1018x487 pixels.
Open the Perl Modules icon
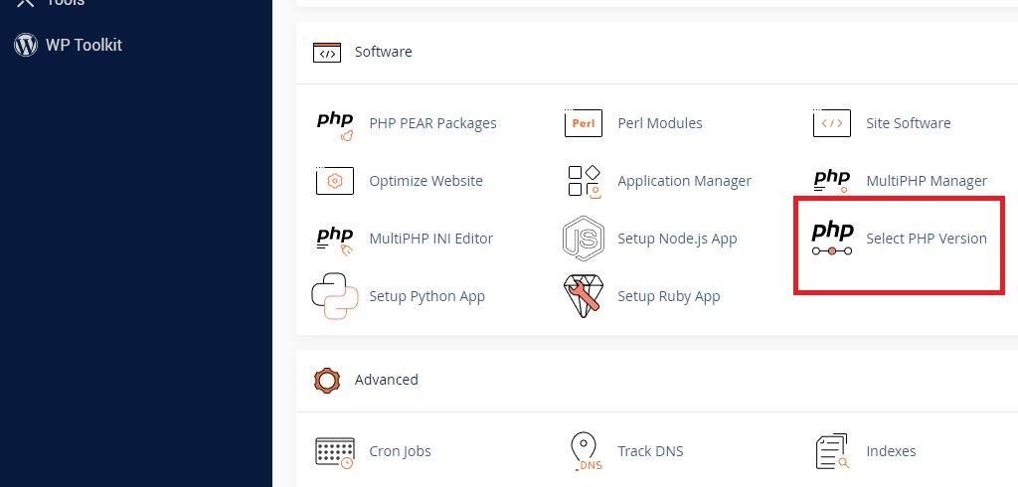583,123
